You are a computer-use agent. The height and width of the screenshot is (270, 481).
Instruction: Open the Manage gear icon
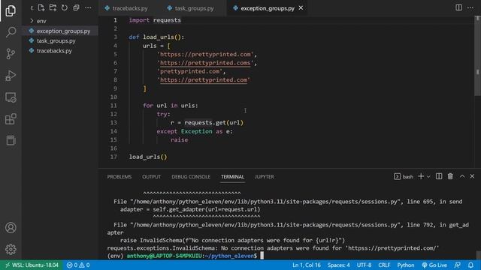coord(11,249)
